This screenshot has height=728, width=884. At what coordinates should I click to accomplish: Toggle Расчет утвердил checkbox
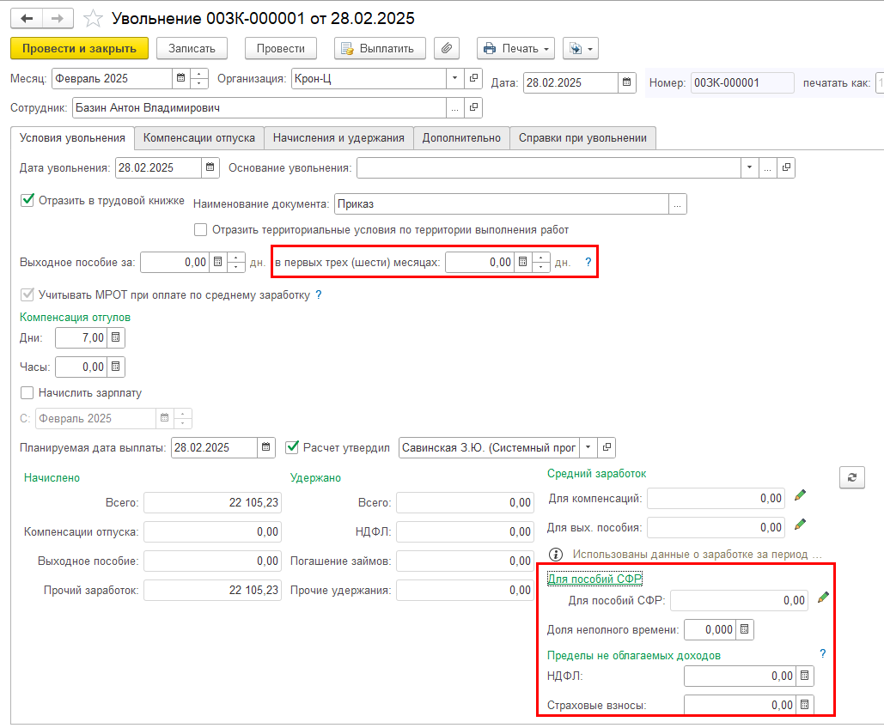point(292,447)
